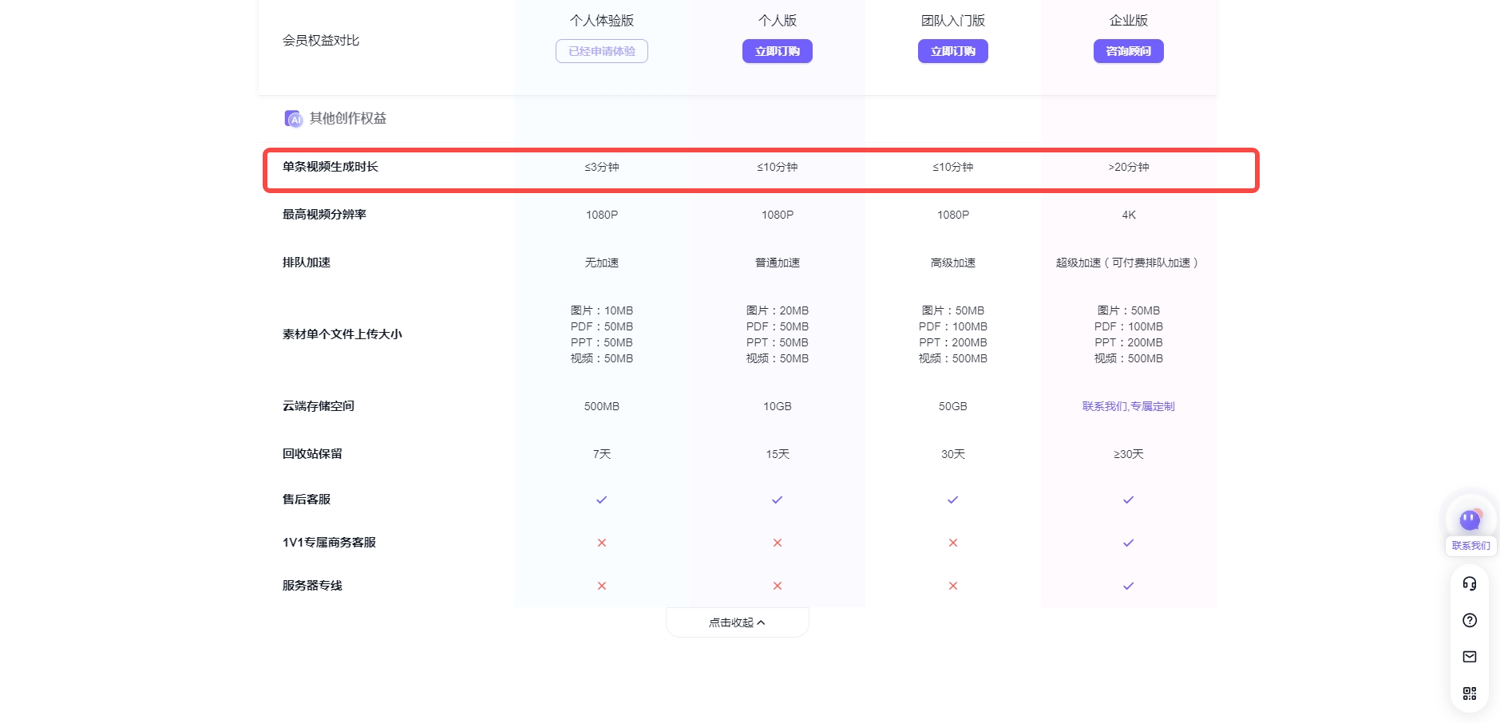Click the 联系我们 chat robot icon
This screenshot has width=1500, height=723.
click(1470, 520)
